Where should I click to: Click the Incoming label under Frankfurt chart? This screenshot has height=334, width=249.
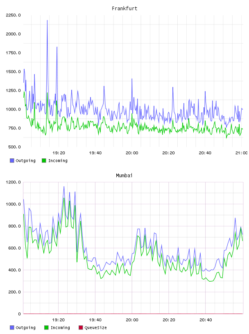tap(58, 160)
